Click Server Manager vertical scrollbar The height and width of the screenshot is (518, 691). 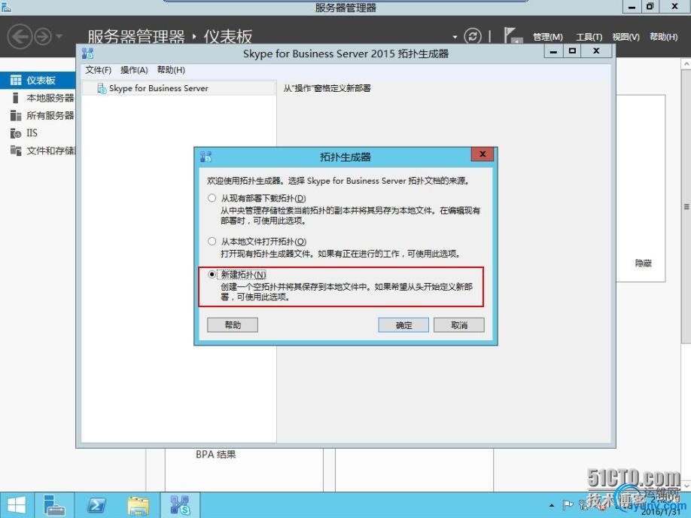click(x=686, y=206)
